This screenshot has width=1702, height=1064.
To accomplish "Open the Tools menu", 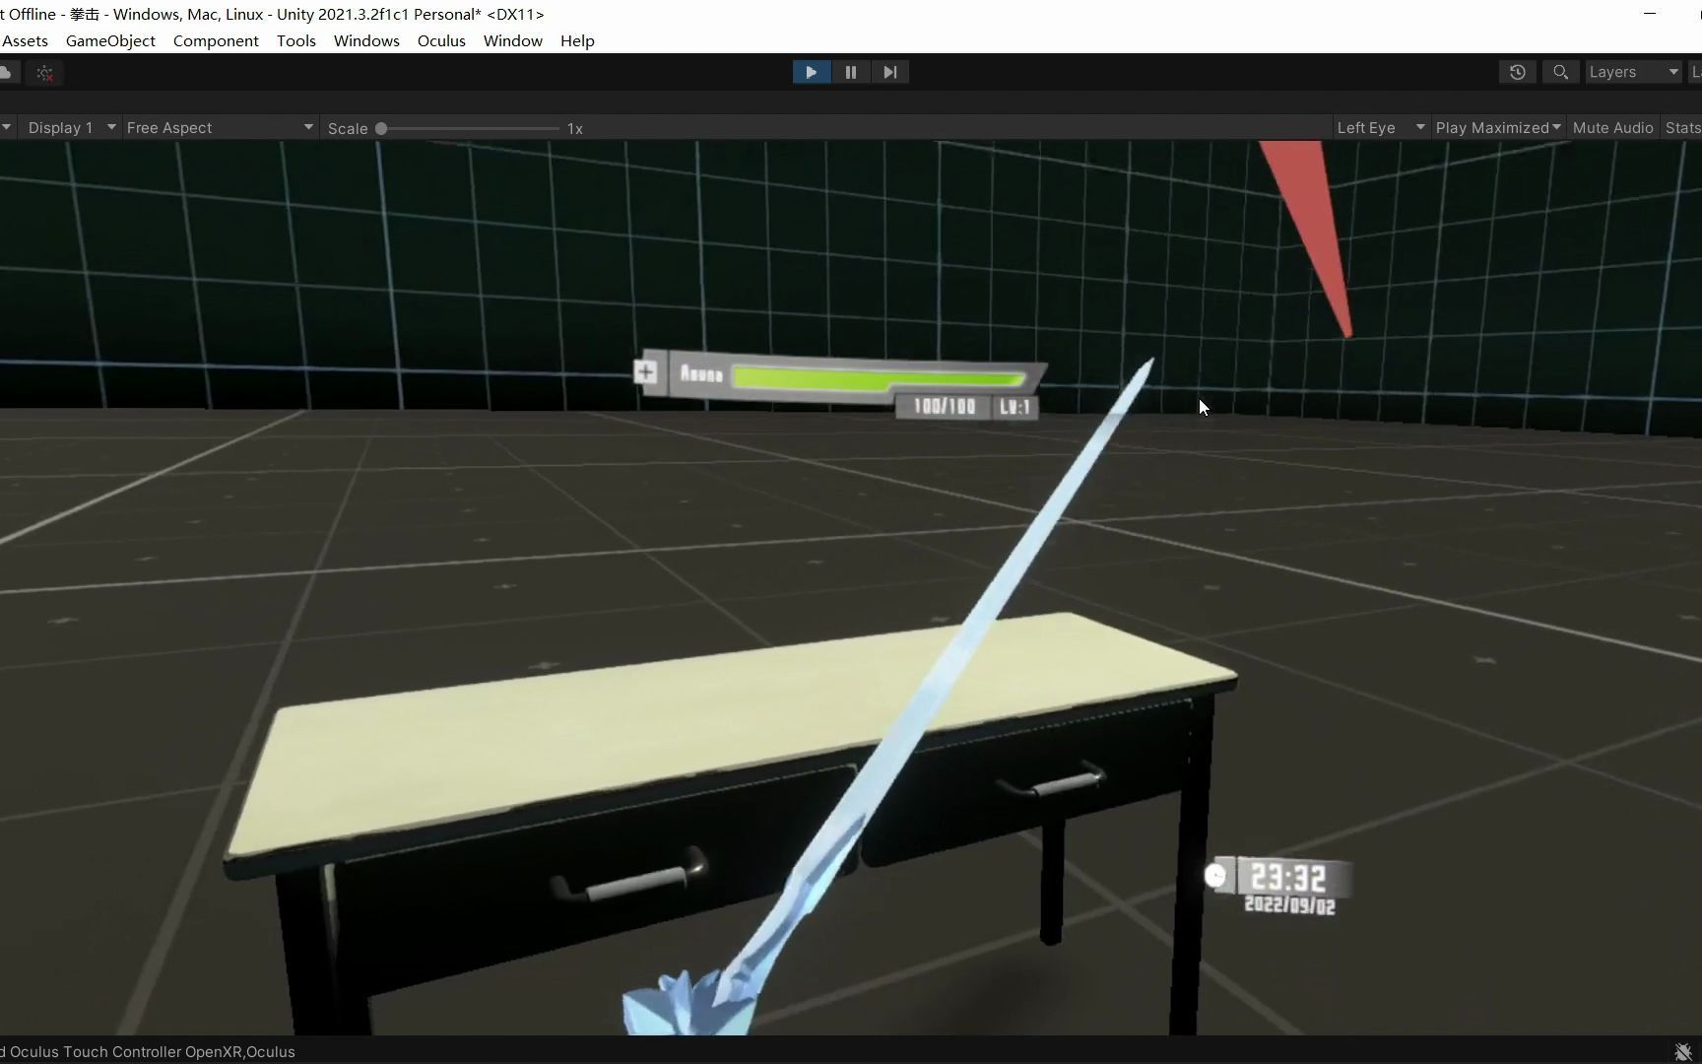I will [x=295, y=40].
